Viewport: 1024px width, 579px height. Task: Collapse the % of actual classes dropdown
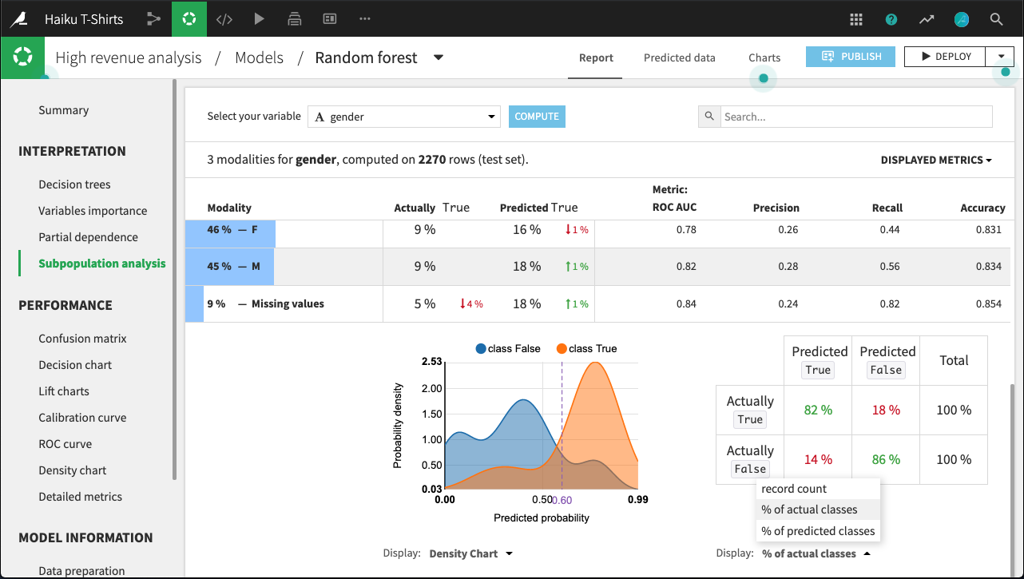(x=816, y=553)
